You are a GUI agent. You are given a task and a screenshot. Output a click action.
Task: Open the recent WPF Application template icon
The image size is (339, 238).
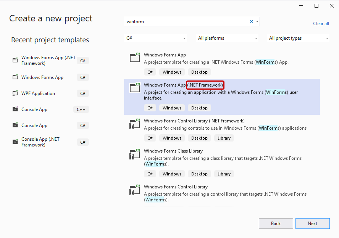pyautogui.click(x=15, y=93)
